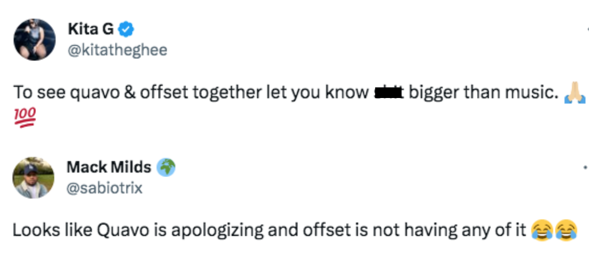Click the globe emoji beside Mack Milds
The height and width of the screenshot is (263, 589).
[x=166, y=167]
